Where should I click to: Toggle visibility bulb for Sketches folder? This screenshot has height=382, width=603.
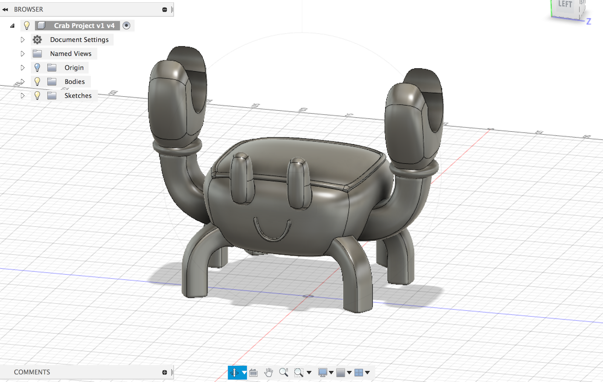(x=37, y=96)
